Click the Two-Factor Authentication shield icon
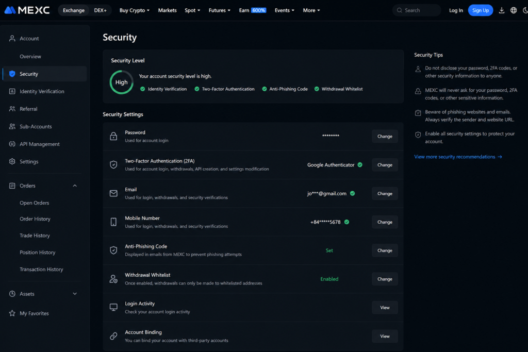Screen dimensions: 528x352 pyautogui.click(x=113, y=164)
